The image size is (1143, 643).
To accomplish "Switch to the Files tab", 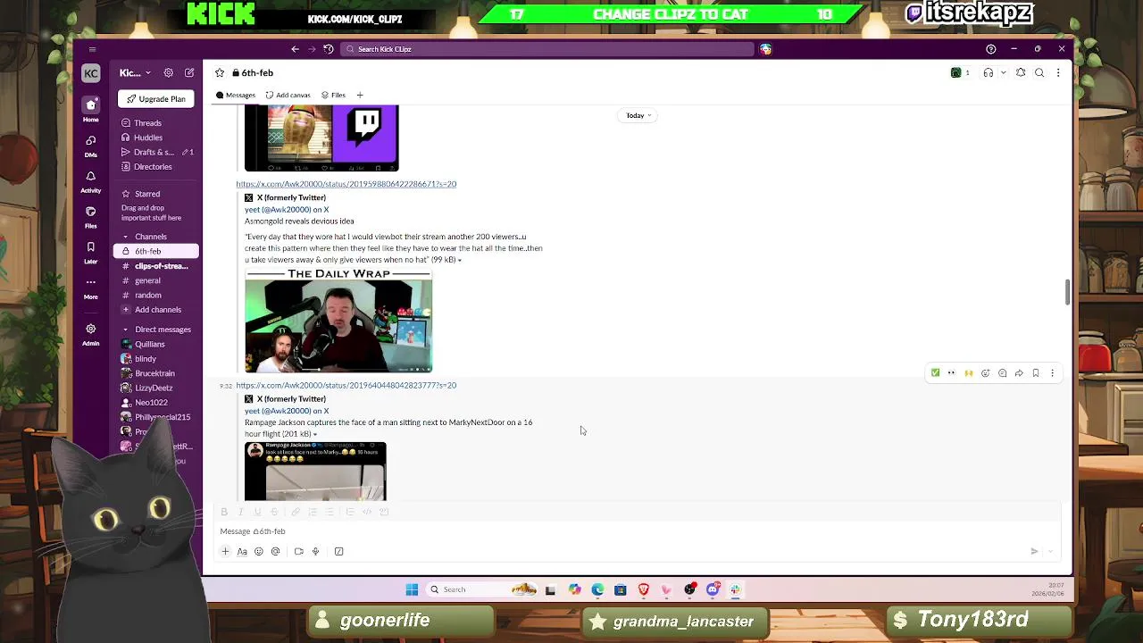I will coord(334,95).
